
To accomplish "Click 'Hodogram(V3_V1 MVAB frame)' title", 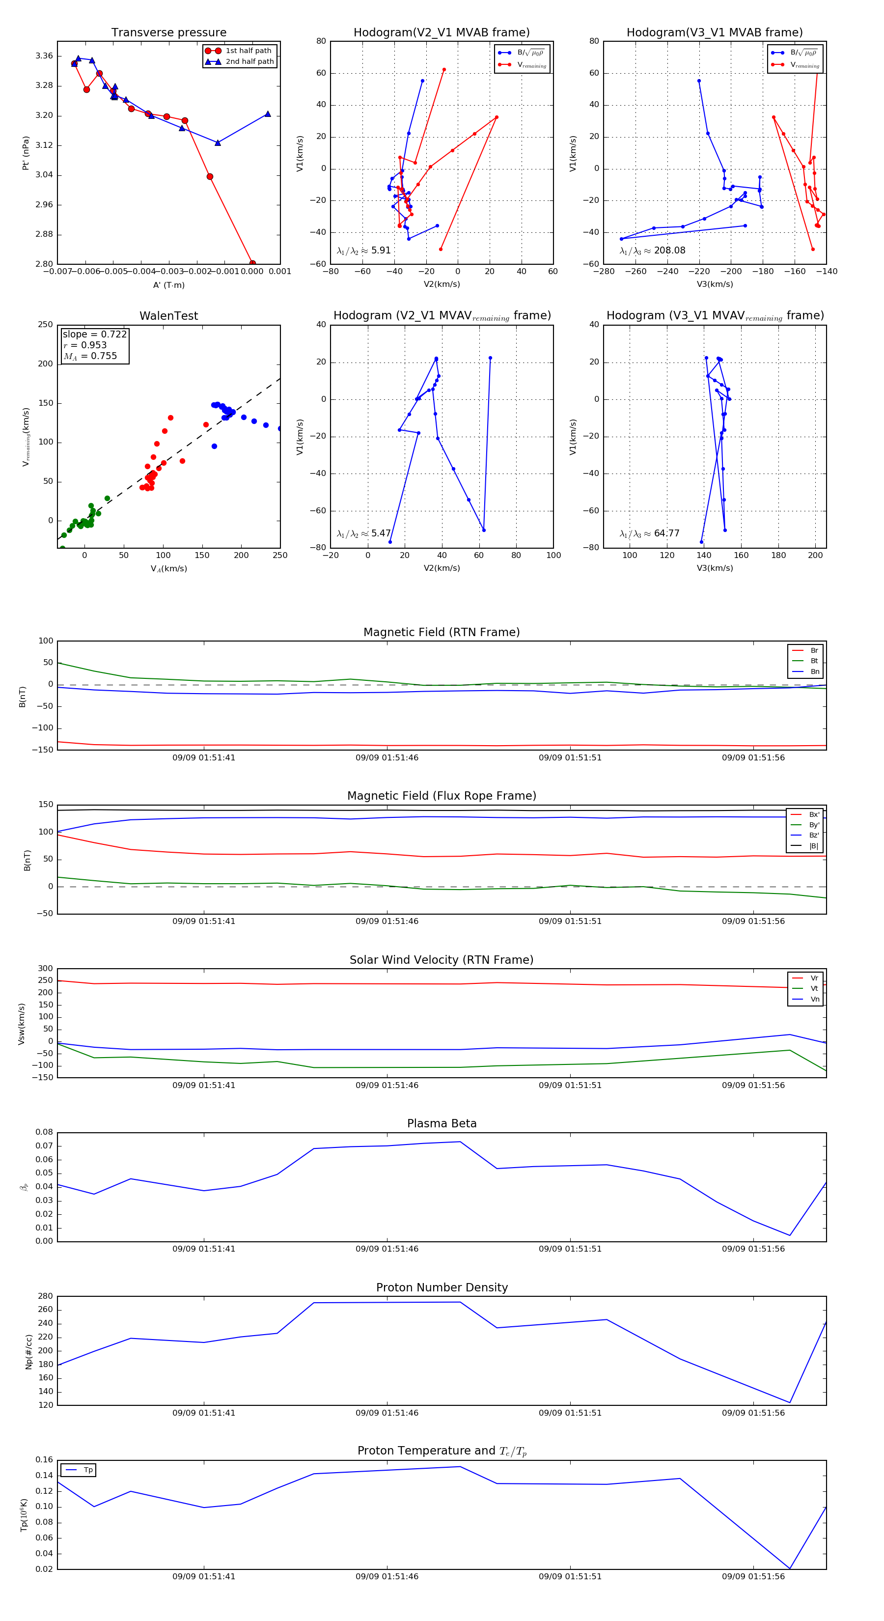I will [x=715, y=33].
